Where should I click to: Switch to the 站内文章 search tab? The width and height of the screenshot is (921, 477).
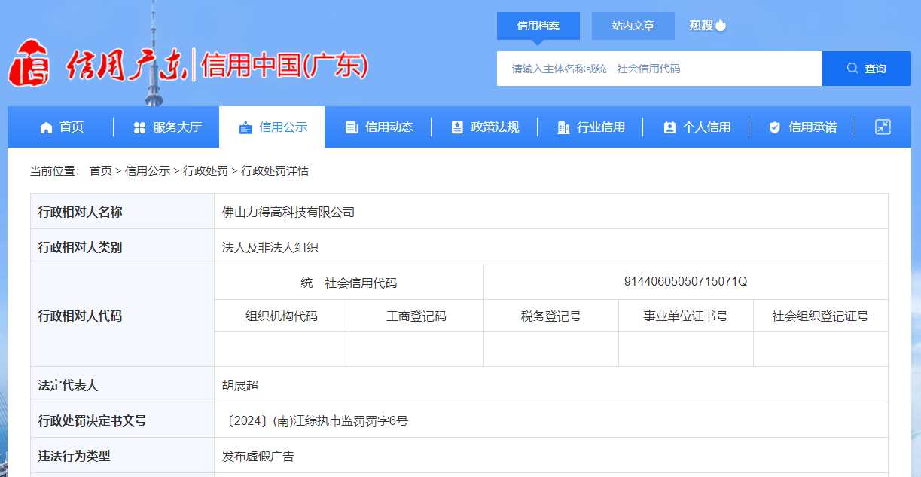[x=633, y=26]
